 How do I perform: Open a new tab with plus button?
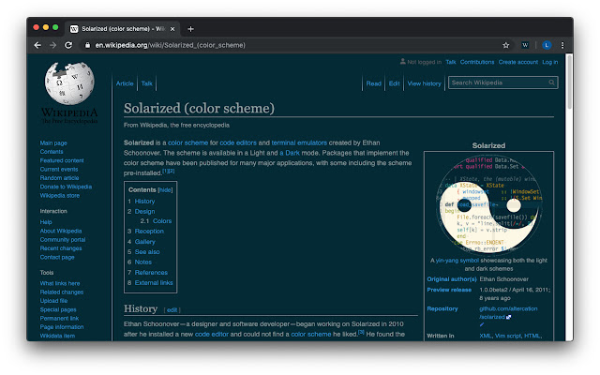[190, 29]
